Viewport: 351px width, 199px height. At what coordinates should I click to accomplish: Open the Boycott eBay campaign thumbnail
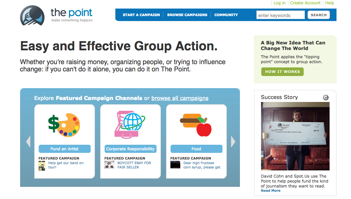point(109,165)
